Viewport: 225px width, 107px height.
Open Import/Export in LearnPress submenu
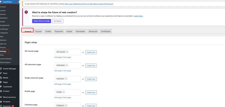pos(5,62)
